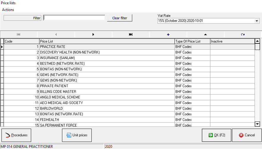The width and height of the screenshot is (262, 149).
Task: Click the edit record up-triangle navigator button
Action: tap(205, 35)
